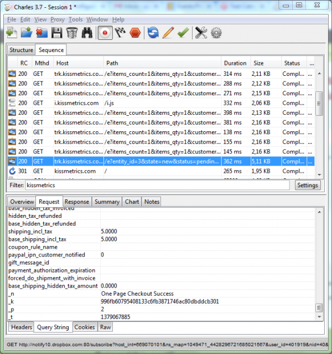Open the Tools menu

(x=75, y=19)
